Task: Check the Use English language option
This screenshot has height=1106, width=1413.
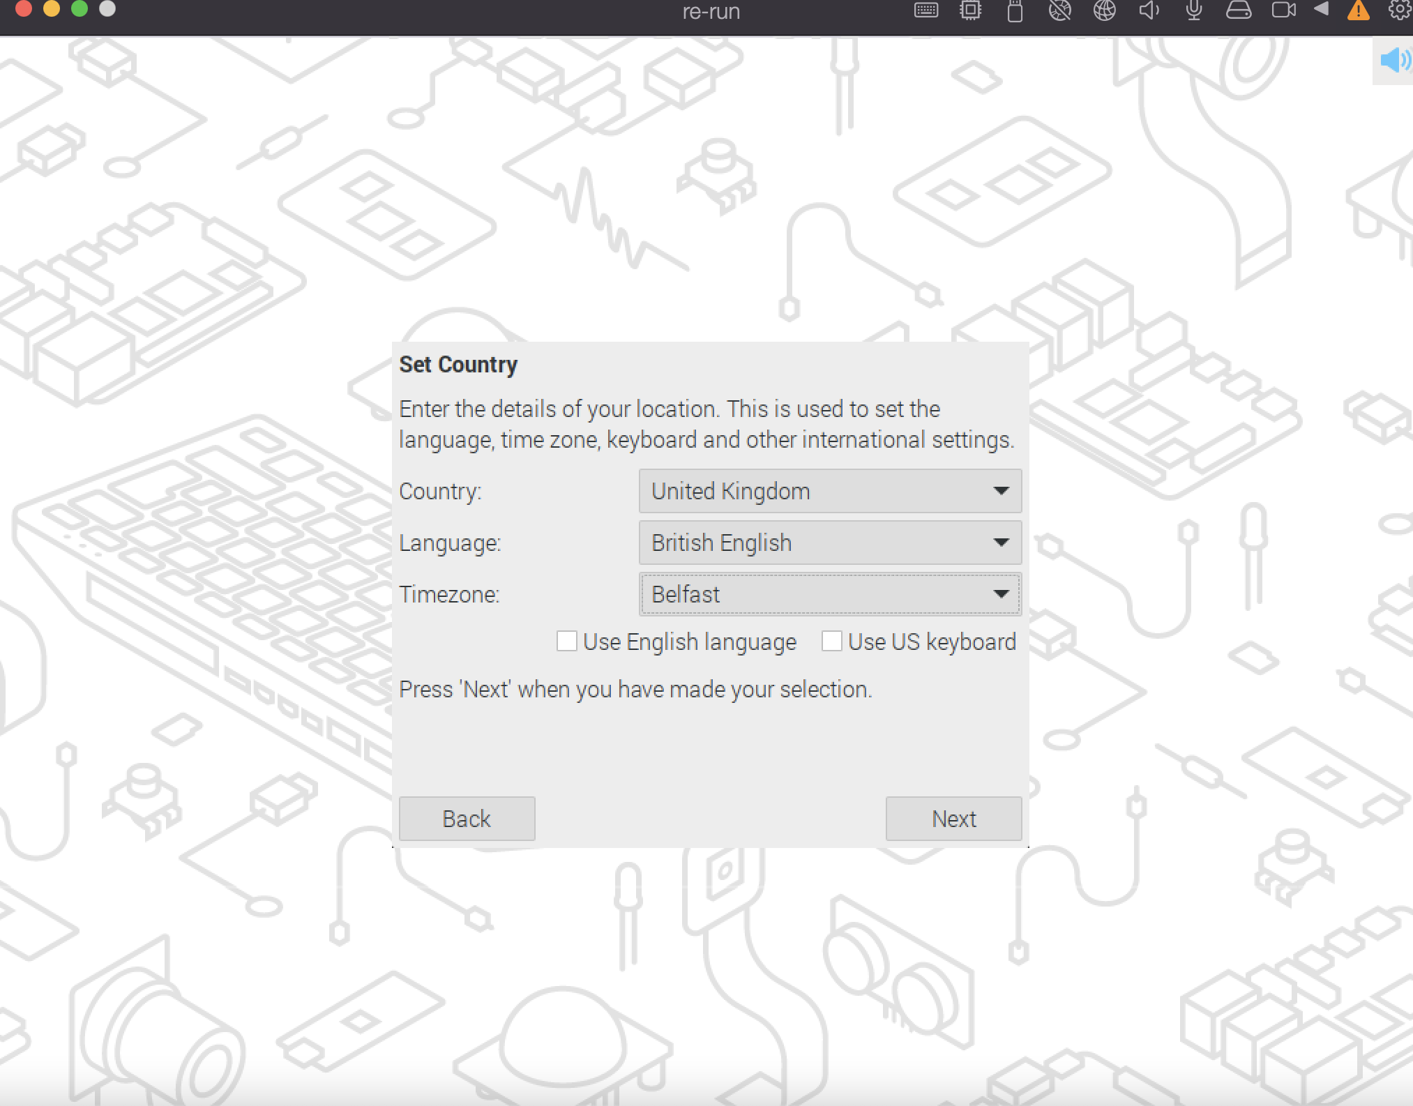Action: (566, 642)
